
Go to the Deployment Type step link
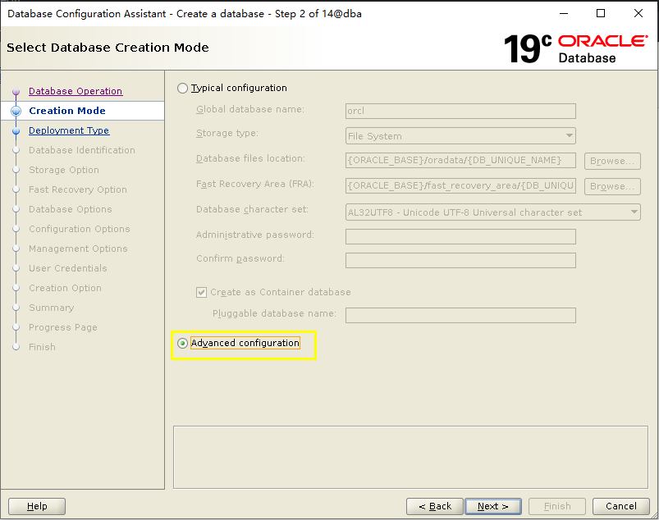pos(69,130)
